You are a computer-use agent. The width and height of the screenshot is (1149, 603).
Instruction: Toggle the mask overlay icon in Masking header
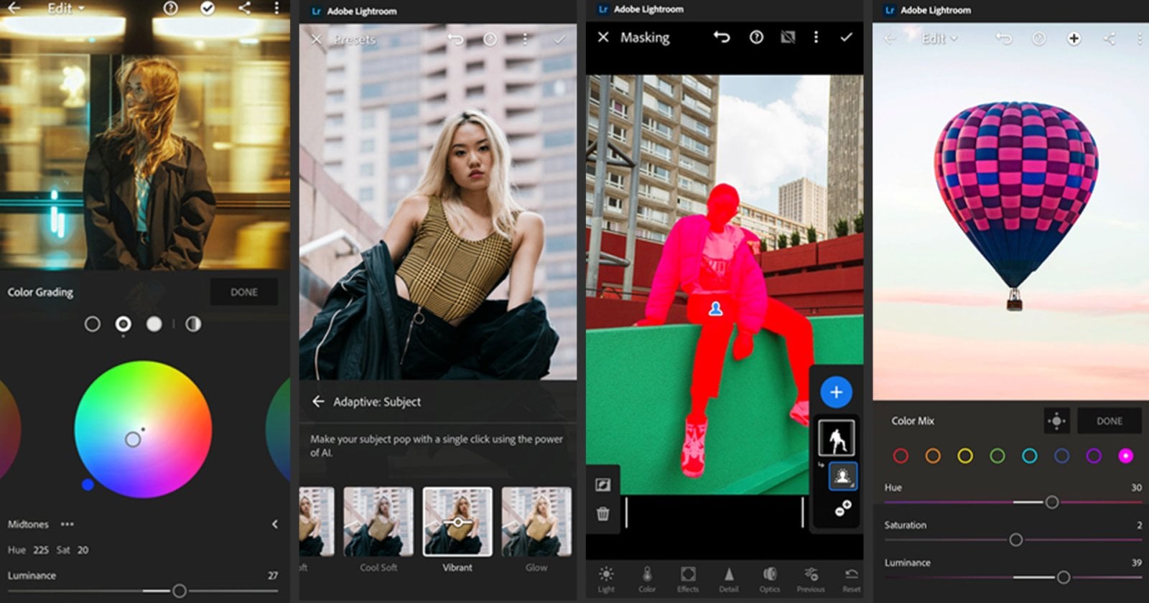coord(788,37)
